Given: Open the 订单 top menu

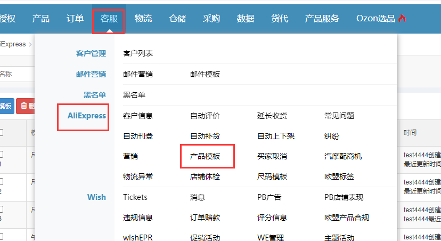Looking at the screenshot, I should [75, 19].
